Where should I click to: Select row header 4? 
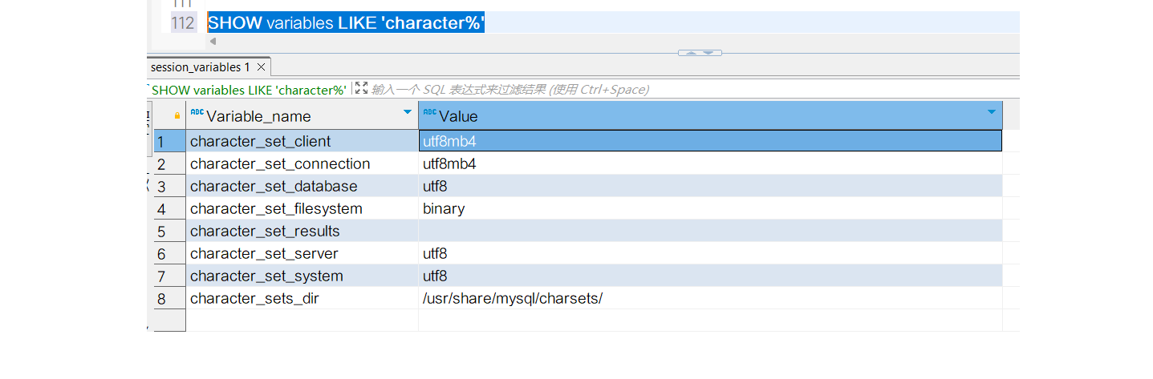pos(169,208)
